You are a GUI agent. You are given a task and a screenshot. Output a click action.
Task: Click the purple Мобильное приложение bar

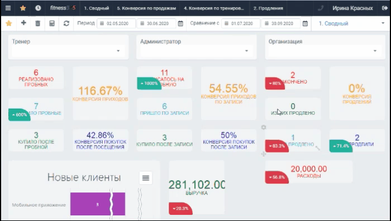(98, 204)
